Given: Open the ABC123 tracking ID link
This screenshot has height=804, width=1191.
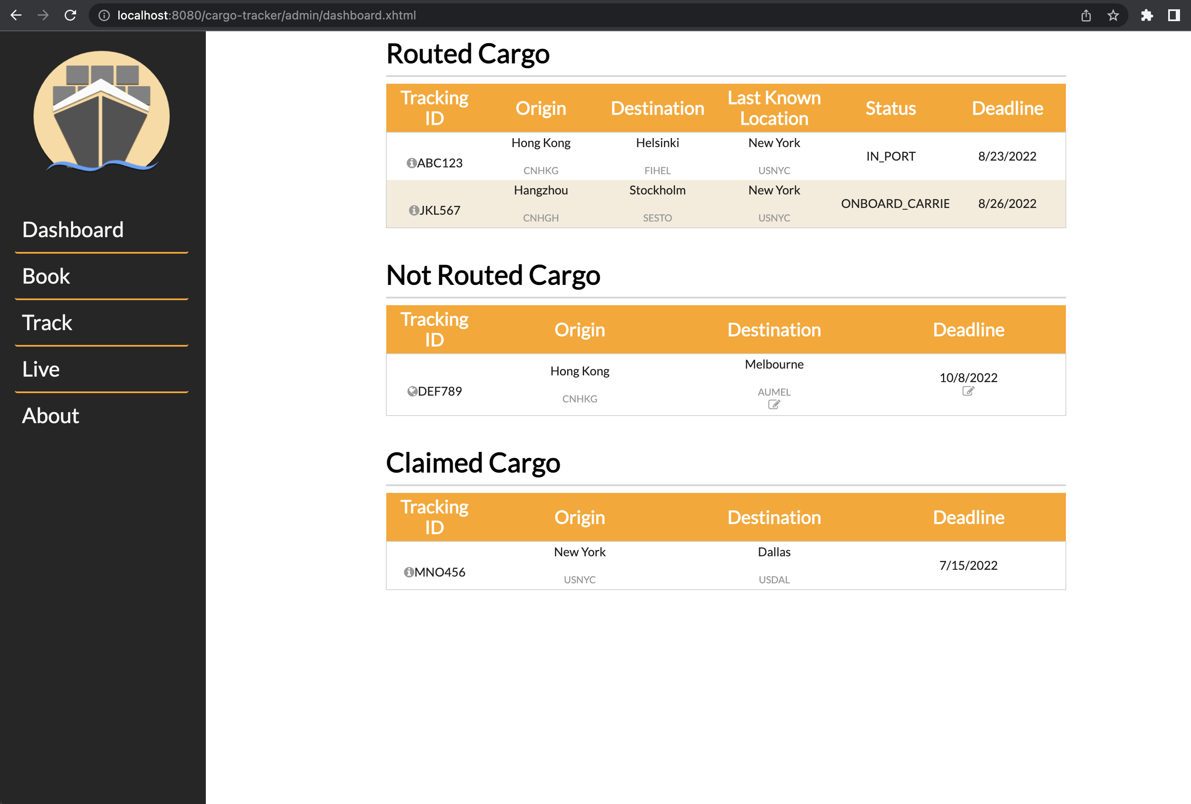Looking at the screenshot, I should pos(440,163).
